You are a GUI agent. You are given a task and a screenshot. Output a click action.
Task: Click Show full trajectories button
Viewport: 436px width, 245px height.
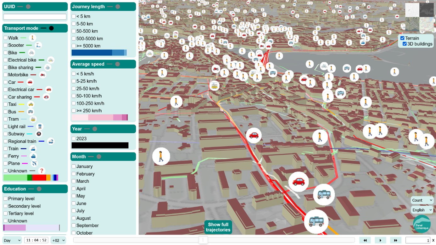(x=218, y=227)
